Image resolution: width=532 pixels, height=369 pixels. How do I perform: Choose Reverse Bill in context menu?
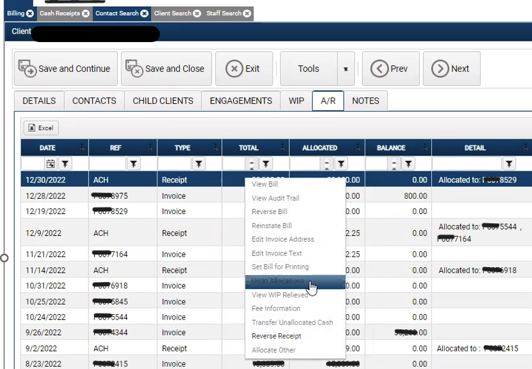tap(295, 212)
